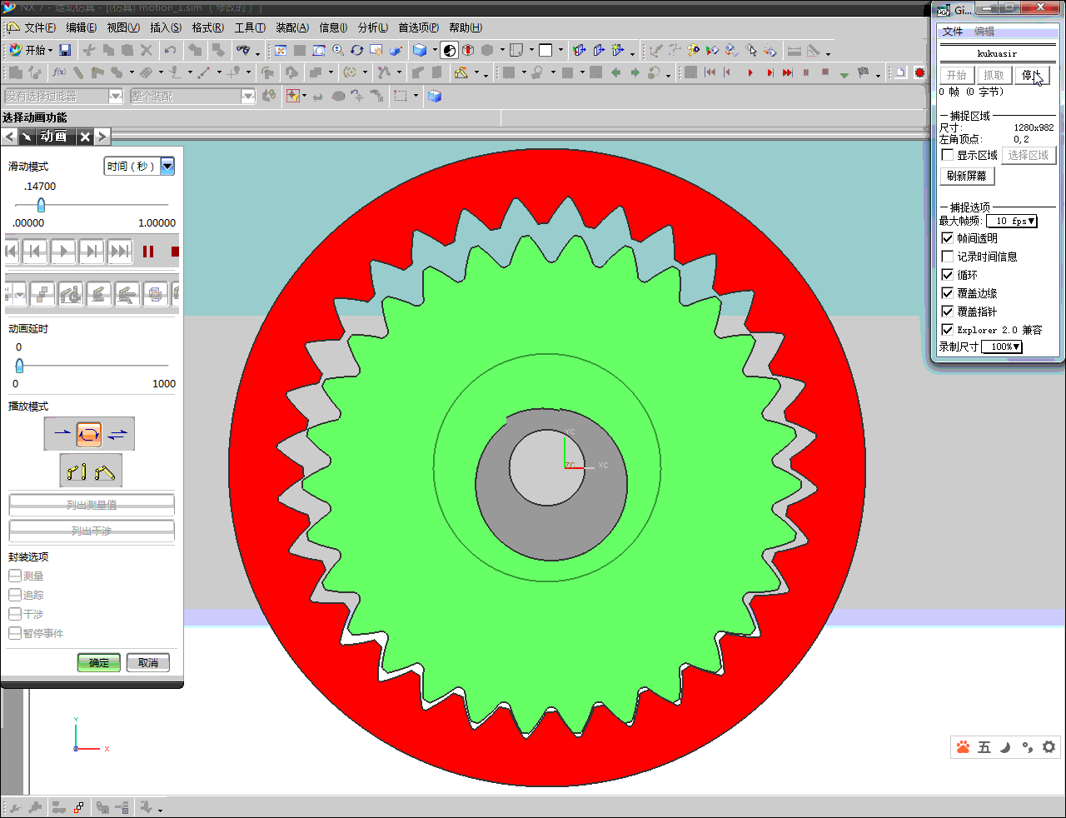Image resolution: width=1066 pixels, height=818 pixels.
Task: Open the 插入(S) menu
Action: click(166, 27)
